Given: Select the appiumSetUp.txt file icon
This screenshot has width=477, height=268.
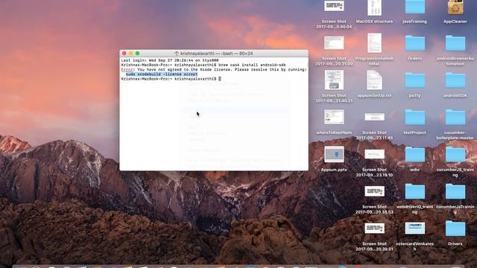Looking at the screenshot, I should click(x=374, y=80).
